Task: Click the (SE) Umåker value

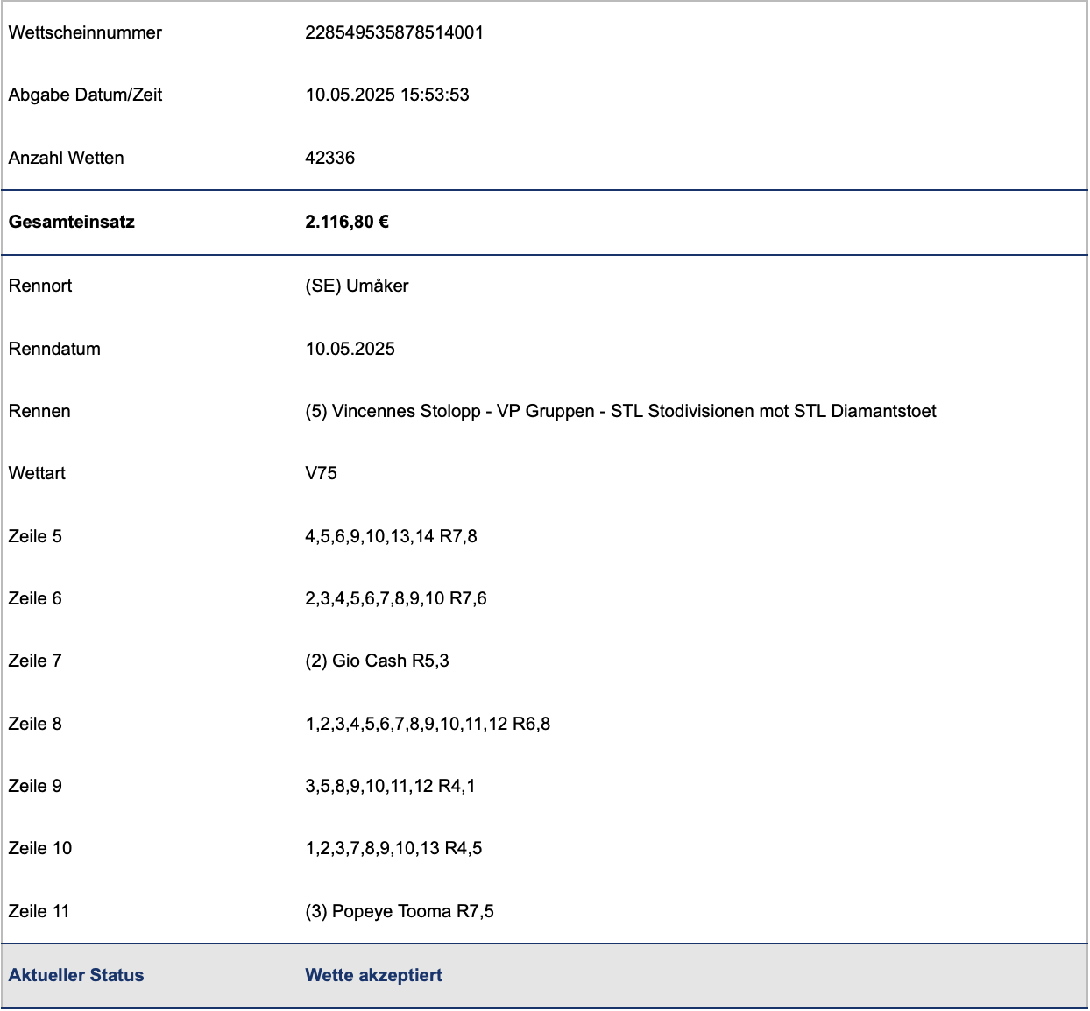Action: (357, 286)
